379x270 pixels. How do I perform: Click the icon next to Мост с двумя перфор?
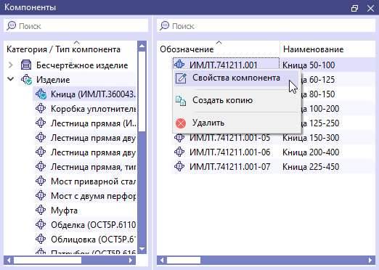click(x=41, y=195)
